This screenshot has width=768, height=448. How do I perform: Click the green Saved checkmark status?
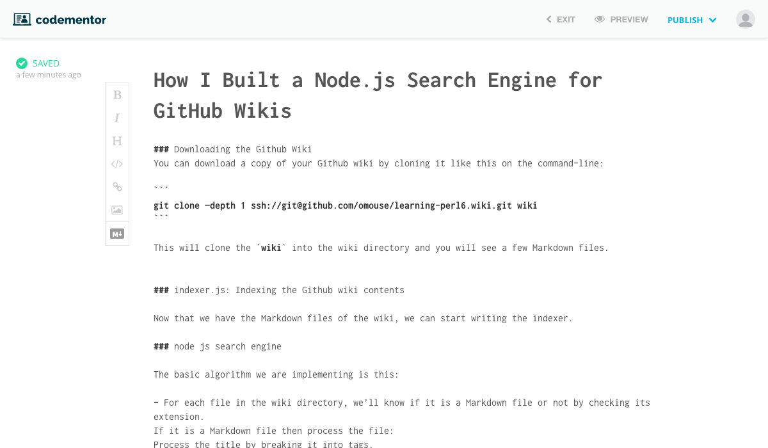tap(22, 63)
